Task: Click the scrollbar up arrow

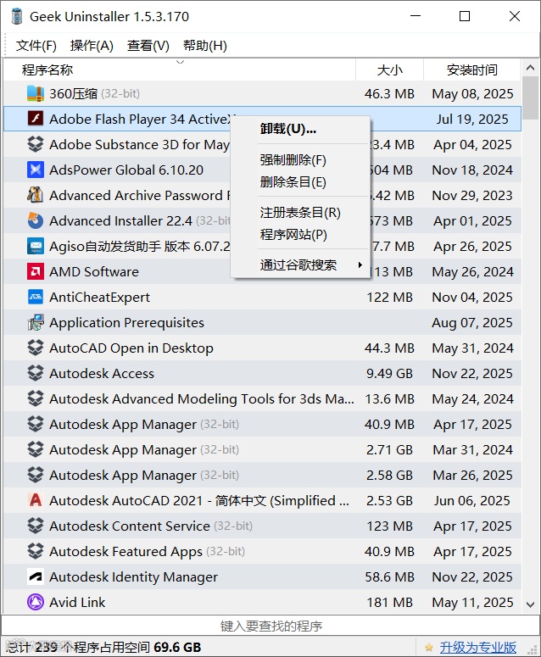Action: pyautogui.click(x=530, y=68)
